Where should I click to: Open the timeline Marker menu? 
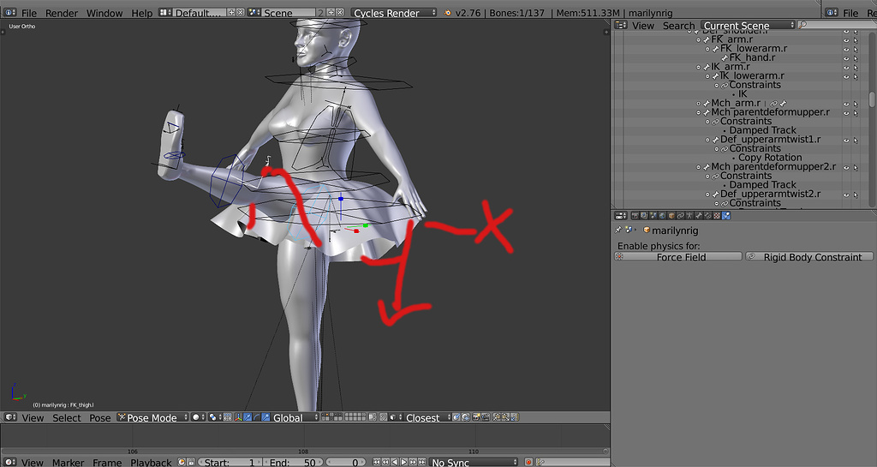[69, 463]
